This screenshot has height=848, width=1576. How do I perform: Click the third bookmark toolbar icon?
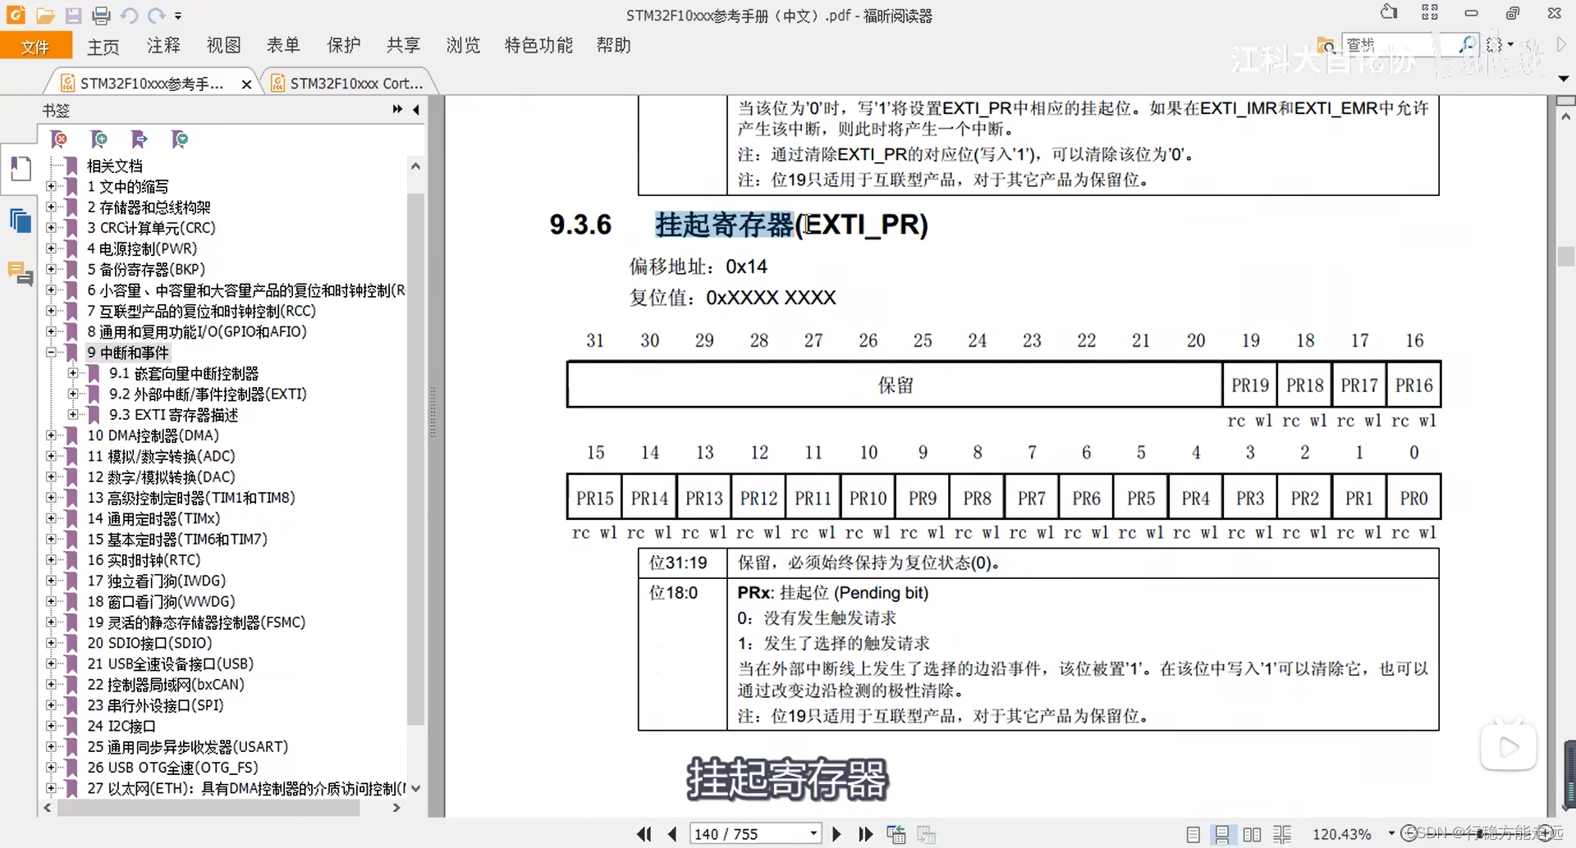[139, 139]
